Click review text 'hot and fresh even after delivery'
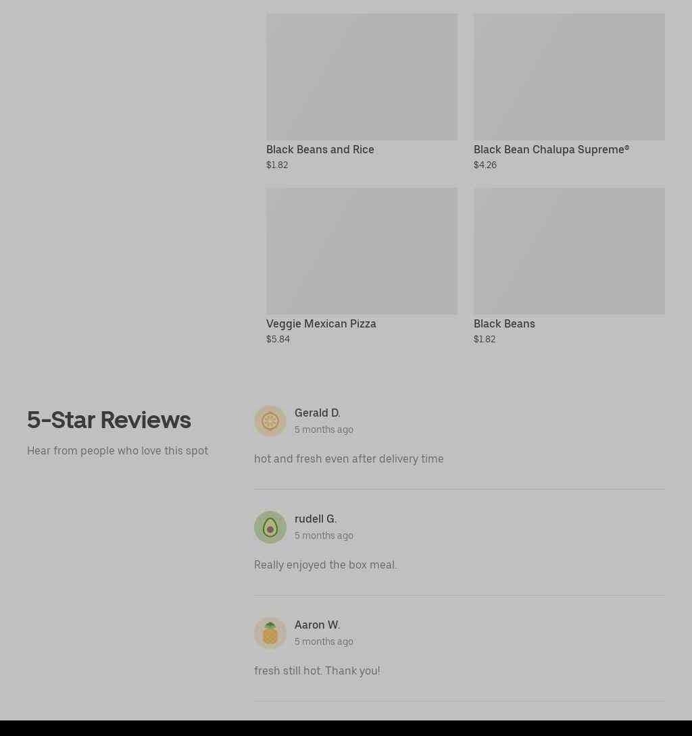Viewport: 692px width, 736px height. [x=336, y=458]
